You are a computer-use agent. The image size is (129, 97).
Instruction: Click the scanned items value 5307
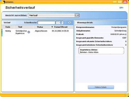tap(124, 38)
